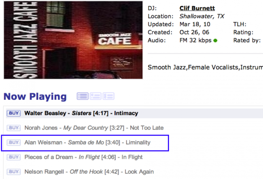The width and height of the screenshot is (263, 179).
Task: Click the Nelson Rangell Look Again entry
Action: pyautogui.click(x=89, y=171)
